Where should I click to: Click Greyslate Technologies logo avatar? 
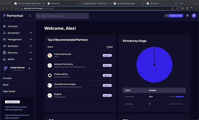click(x=50, y=85)
